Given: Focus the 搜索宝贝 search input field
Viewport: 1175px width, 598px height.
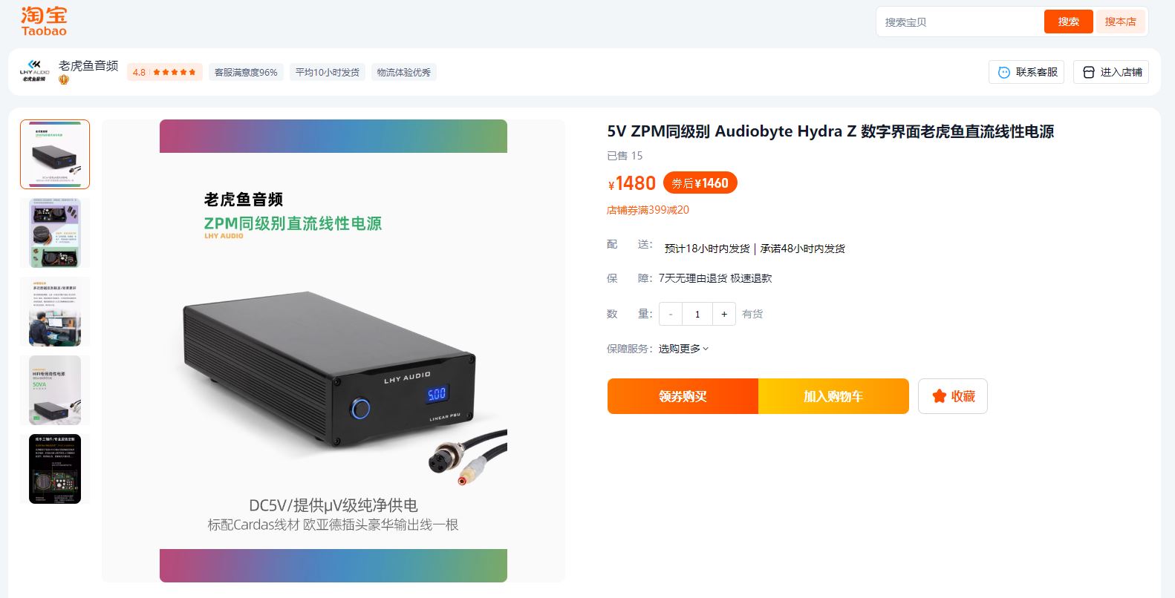Looking at the screenshot, I should 960,22.
